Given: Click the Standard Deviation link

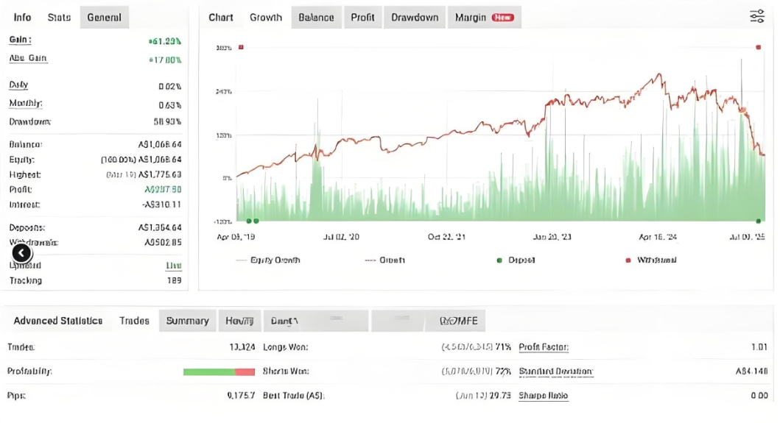Looking at the screenshot, I should (555, 372).
